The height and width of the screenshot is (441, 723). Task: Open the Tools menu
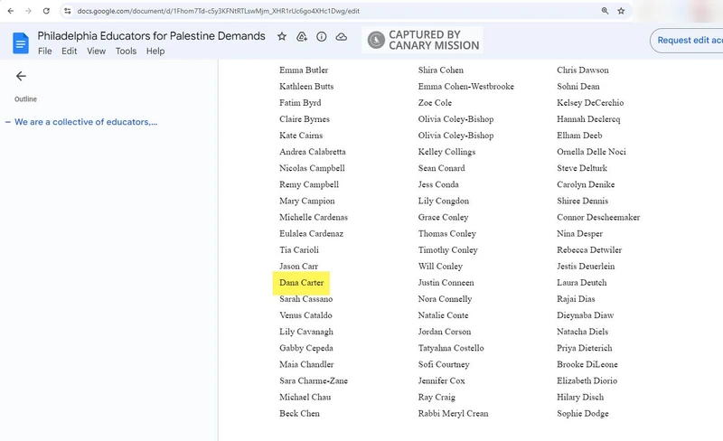(x=126, y=52)
